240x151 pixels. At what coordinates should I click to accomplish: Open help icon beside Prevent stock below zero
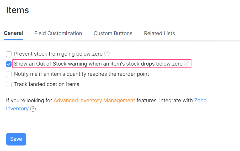click(x=107, y=53)
